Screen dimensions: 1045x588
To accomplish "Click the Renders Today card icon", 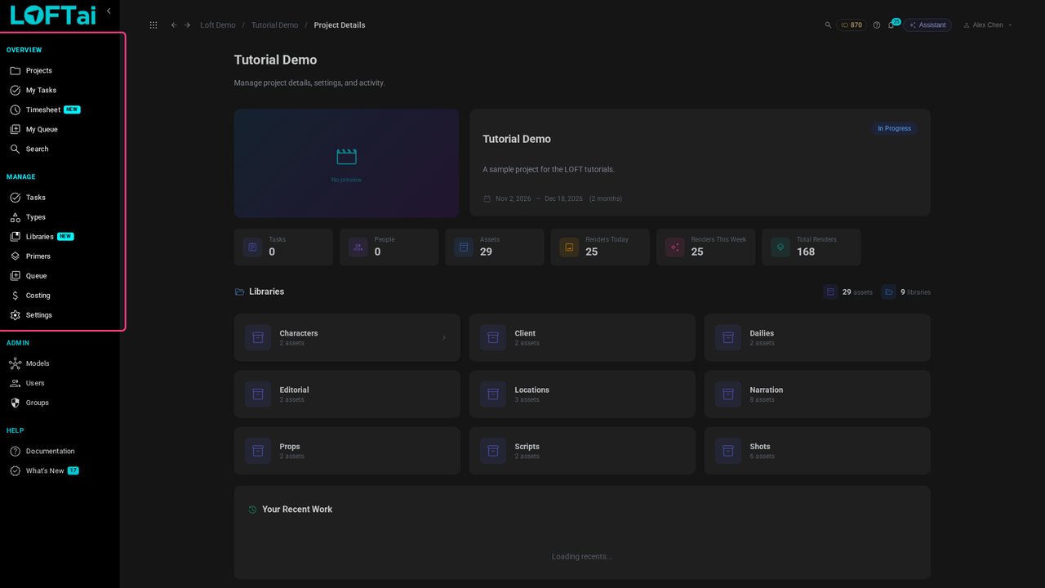I will 569,247.
